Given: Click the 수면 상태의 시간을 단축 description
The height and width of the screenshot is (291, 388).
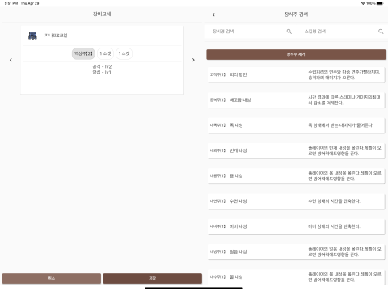Looking at the screenshot, I should tap(334, 201).
